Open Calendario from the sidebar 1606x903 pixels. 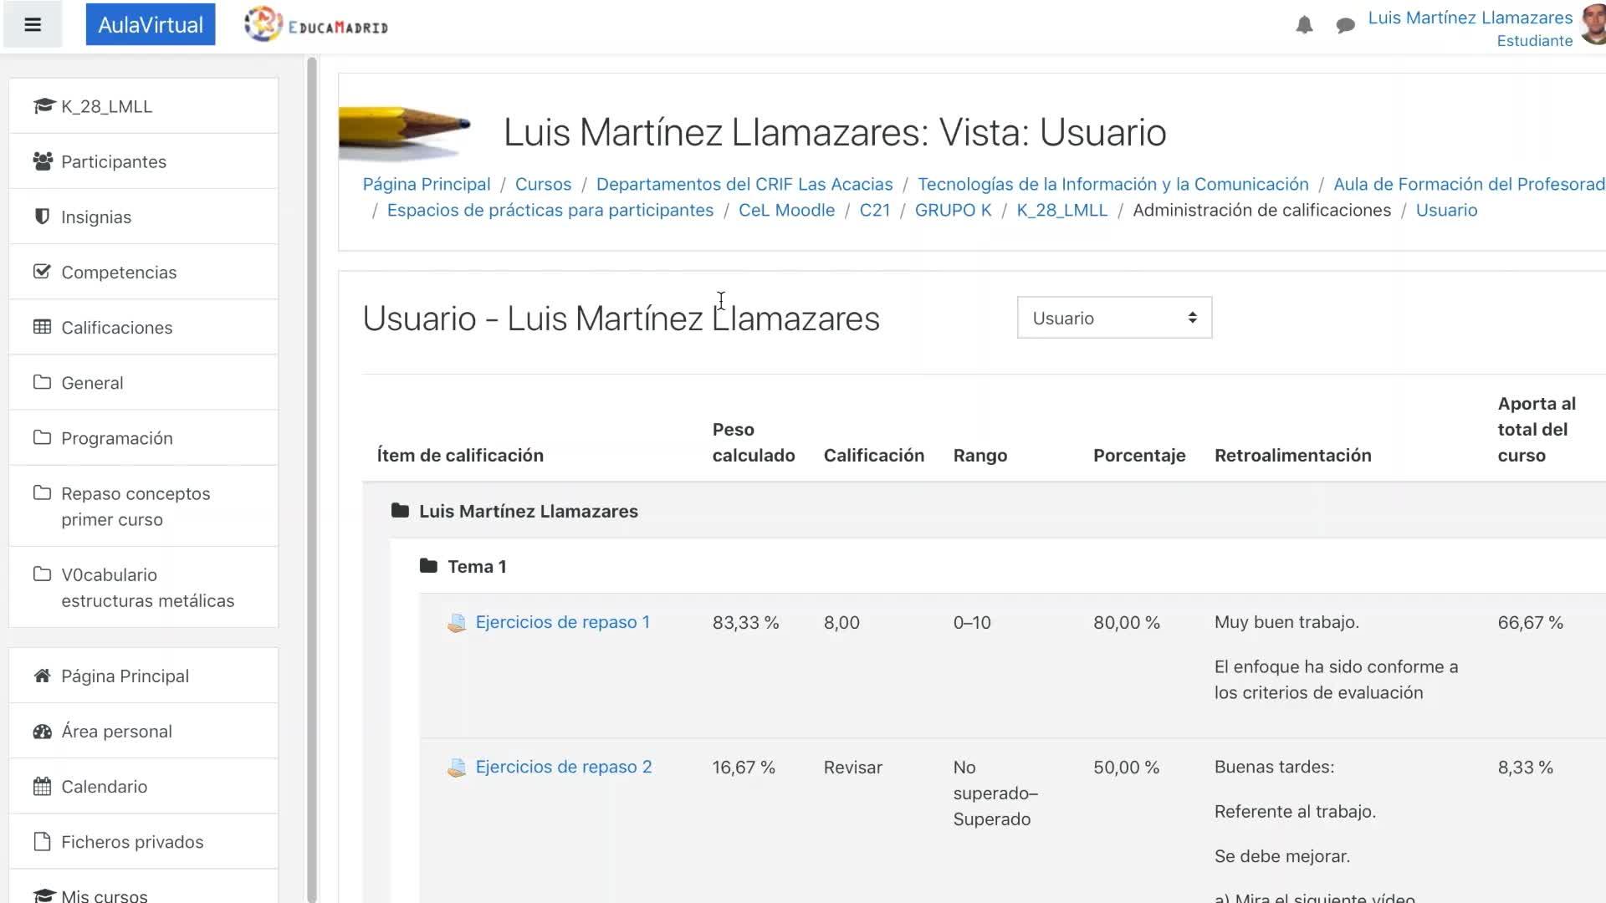pyautogui.click(x=104, y=786)
